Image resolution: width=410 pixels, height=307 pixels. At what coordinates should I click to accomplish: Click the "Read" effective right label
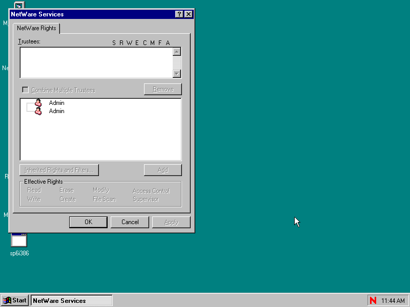pos(34,190)
